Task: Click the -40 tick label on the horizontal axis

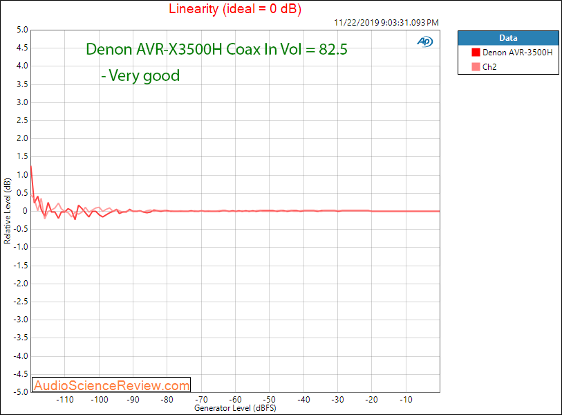Action: pyautogui.click(x=303, y=400)
